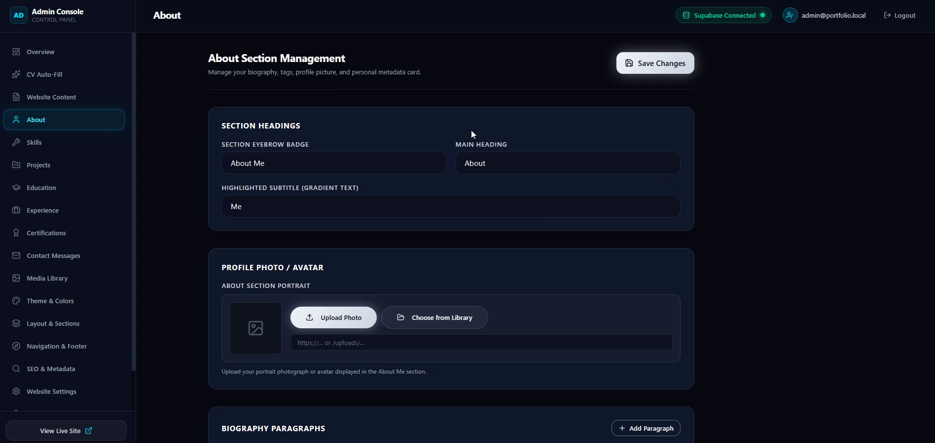Upload Photo for profile portrait
This screenshot has width=935, height=443.
click(333, 317)
